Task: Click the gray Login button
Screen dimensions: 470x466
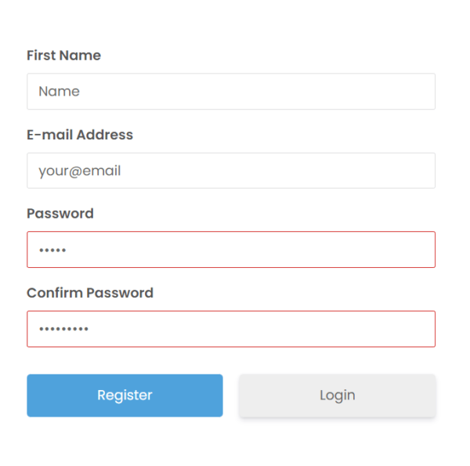Action: tap(337, 396)
